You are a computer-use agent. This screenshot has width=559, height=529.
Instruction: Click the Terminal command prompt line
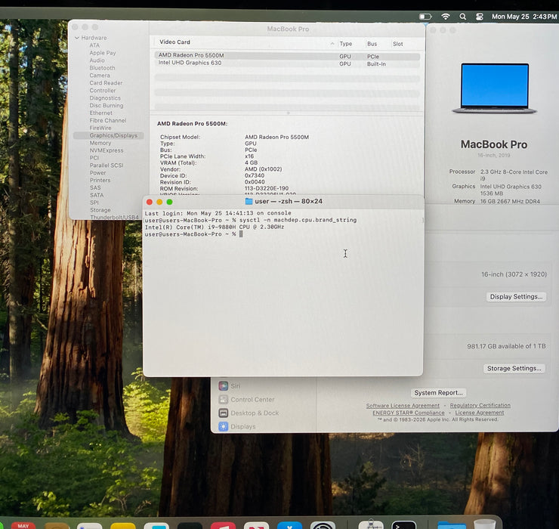[193, 234]
